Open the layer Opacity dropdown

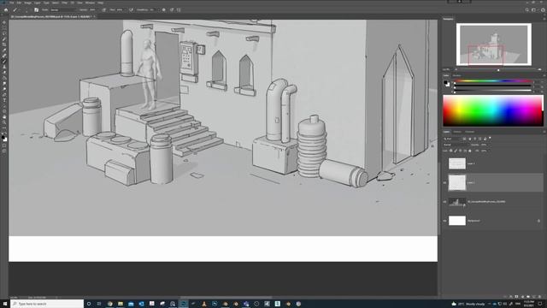485,145
